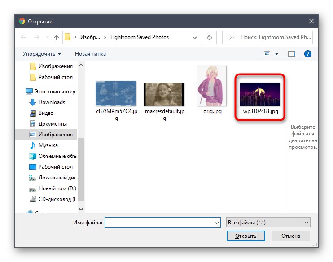Viewport: 333px width, 262px height.
Task: Open Downloads in navigation pane
Action: [47, 102]
